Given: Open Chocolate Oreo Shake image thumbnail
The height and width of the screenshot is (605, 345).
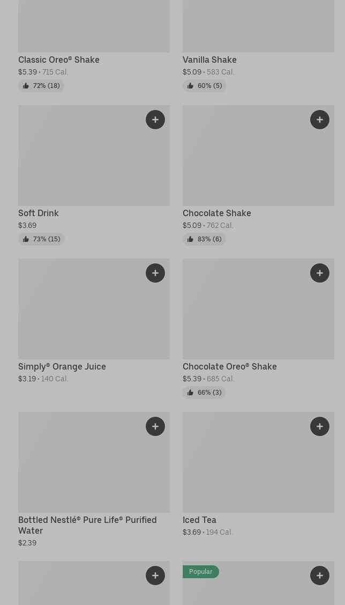Looking at the screenshot, I should pos(258,309).
